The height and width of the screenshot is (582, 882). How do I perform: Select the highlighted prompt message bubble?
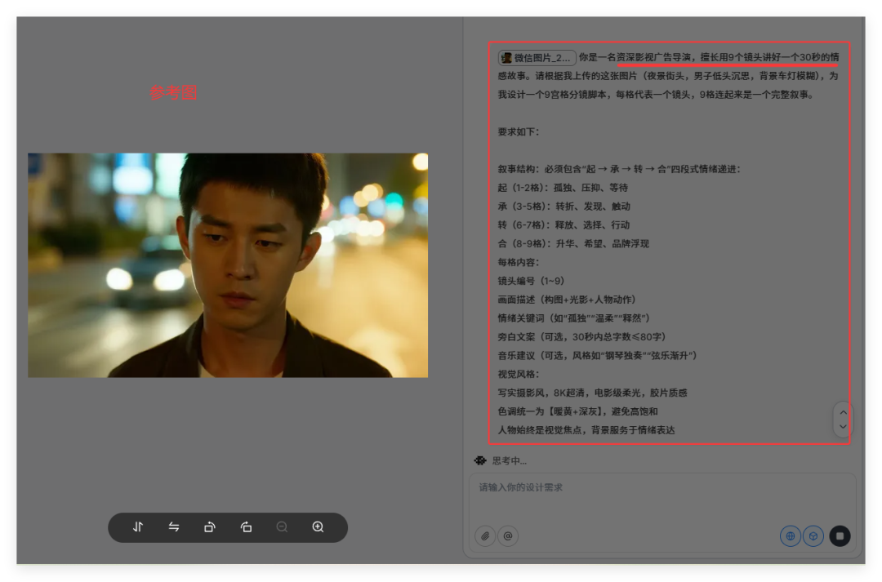(670, 241)
